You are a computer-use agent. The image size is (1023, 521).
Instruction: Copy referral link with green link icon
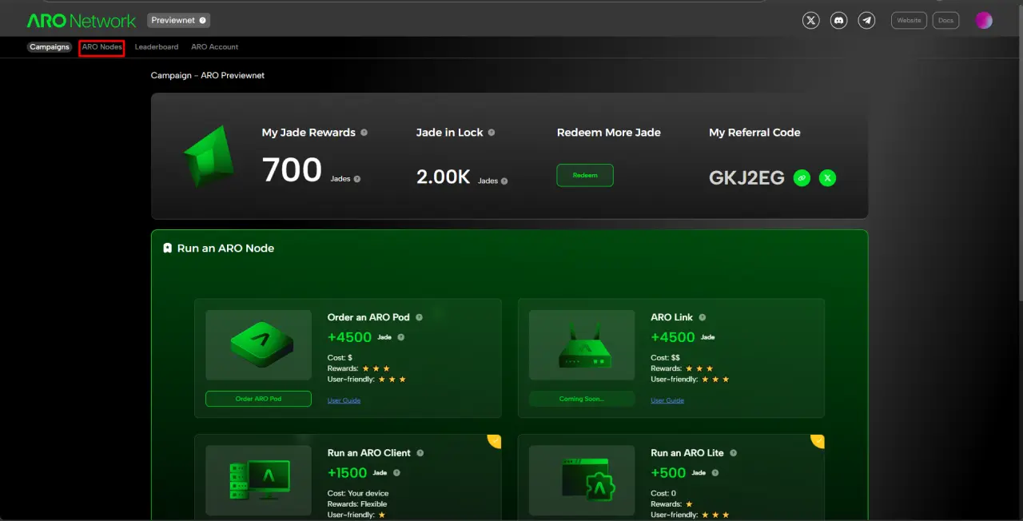pos(802,178)
